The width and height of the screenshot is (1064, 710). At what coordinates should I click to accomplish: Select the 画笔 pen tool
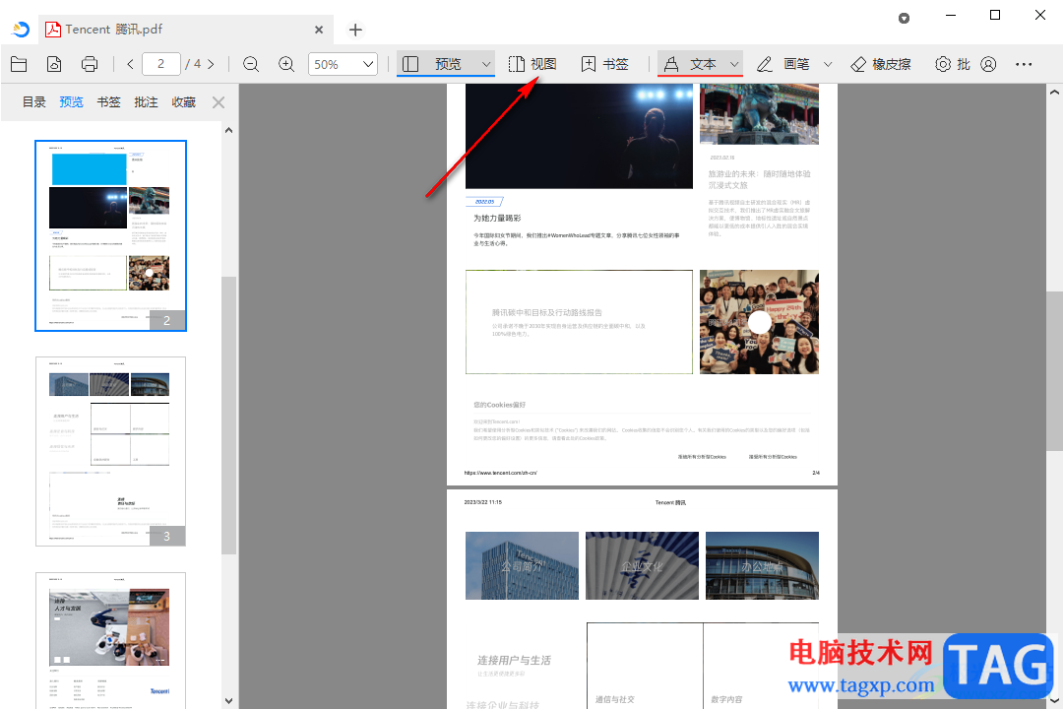[783, 64]
